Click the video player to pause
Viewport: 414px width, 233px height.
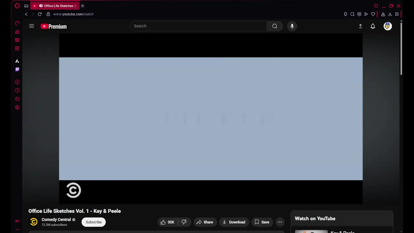[211, 119]
